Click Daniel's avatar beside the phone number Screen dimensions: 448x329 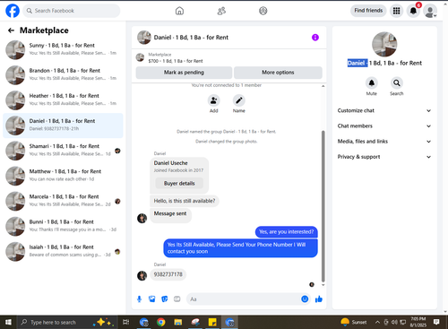point(142,275)
